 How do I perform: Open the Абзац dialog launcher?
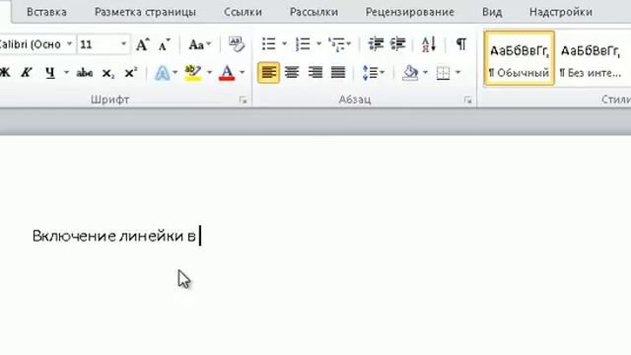467,101
